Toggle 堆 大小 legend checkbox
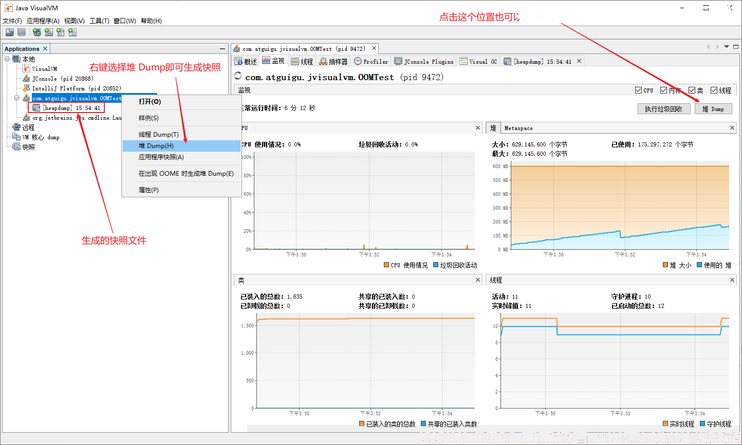This screenshot has width=742, height=445. [x=666, y=265]
